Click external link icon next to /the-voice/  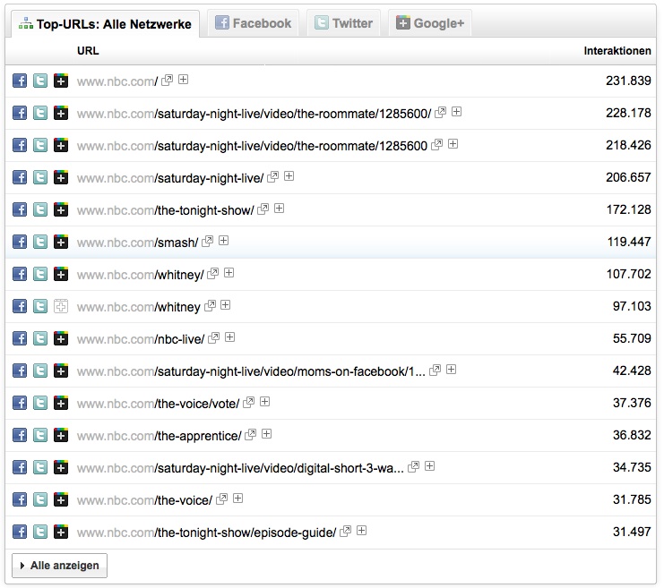pyautogui.click(x=222, y=499)
